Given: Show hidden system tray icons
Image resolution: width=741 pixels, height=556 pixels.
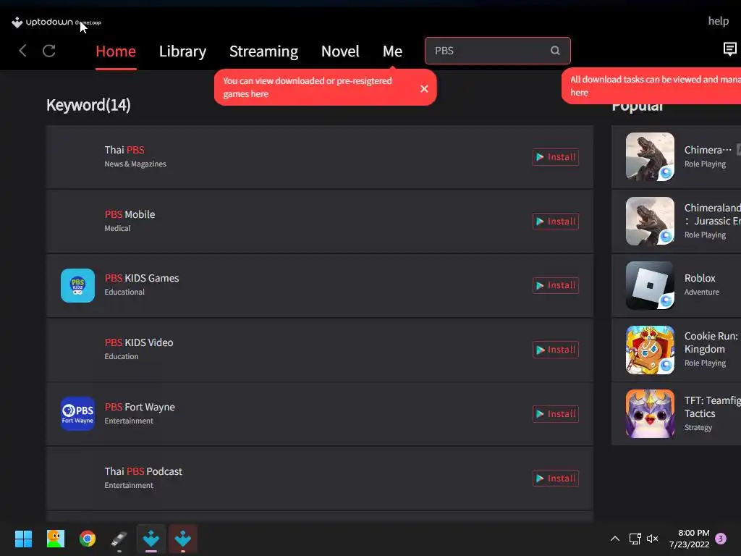Looking at the screenshot, I should point(615,539).
